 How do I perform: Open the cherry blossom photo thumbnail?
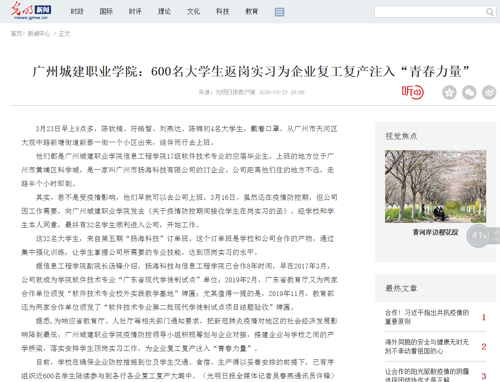(x=435, y=186)
